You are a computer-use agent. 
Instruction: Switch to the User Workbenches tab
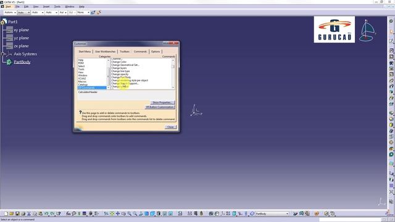coord(106,52)
